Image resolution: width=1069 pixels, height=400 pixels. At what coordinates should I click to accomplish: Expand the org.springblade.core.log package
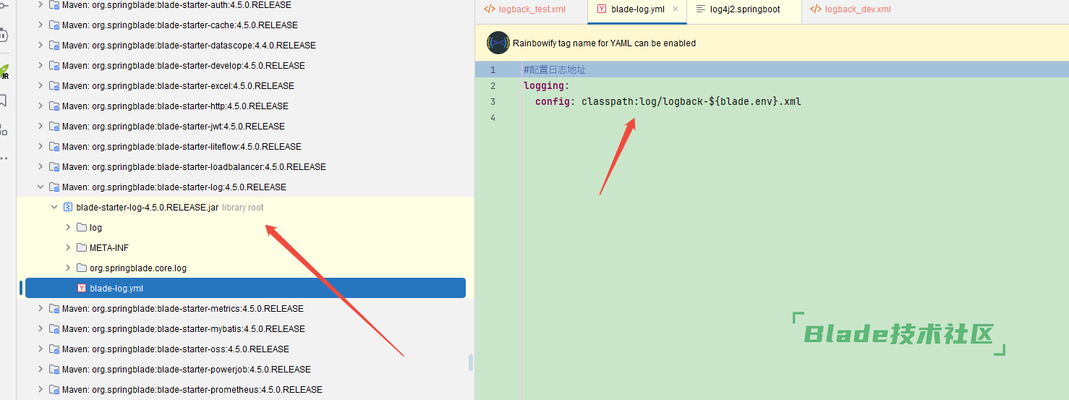(68, 268)
